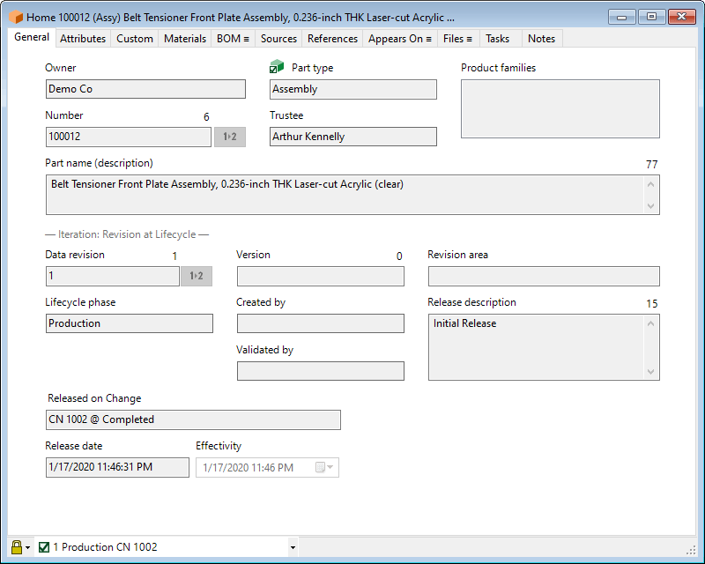The height and width of the screenshot is (564, 705).
Task: Click the empty Version field
Action: [x=321, y=276]
